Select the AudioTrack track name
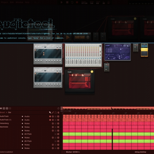 tap(4, 116)
